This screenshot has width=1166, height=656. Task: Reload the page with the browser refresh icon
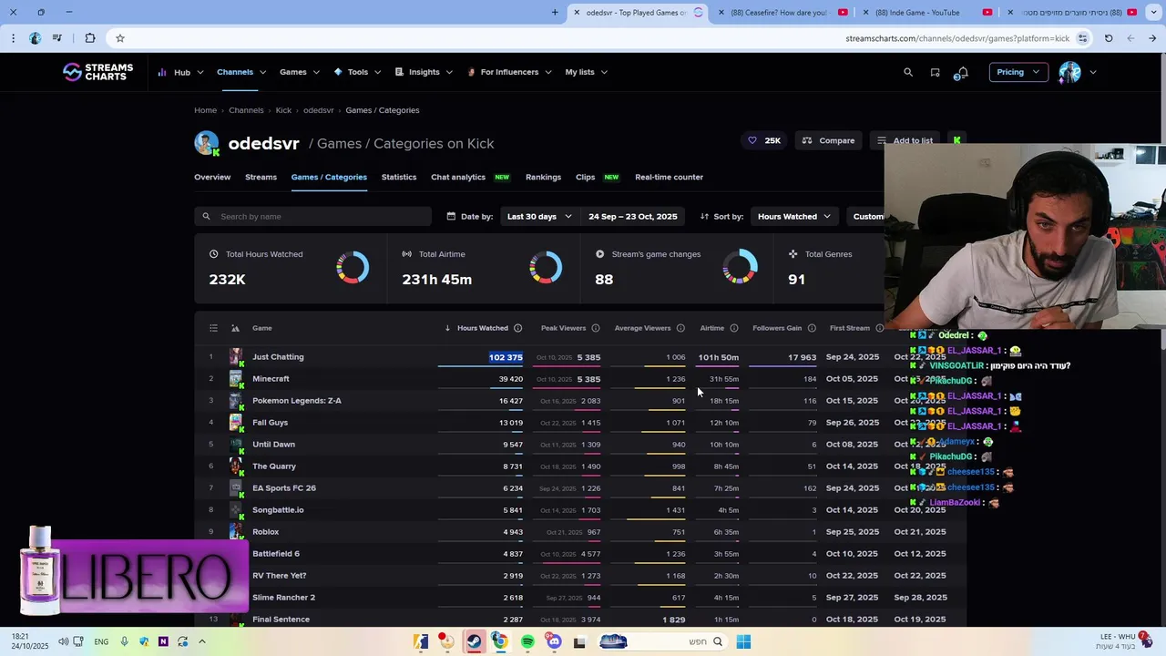tap(1109, 38)
